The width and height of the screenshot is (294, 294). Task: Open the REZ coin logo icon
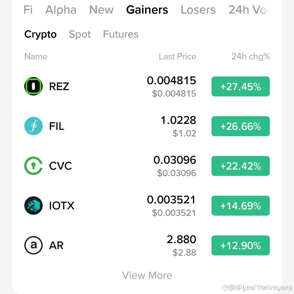[x=33, y=86]
